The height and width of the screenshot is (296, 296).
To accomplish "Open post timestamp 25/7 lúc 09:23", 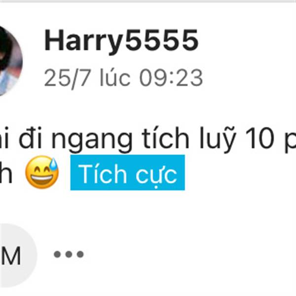I will click(x=123, y=78).
